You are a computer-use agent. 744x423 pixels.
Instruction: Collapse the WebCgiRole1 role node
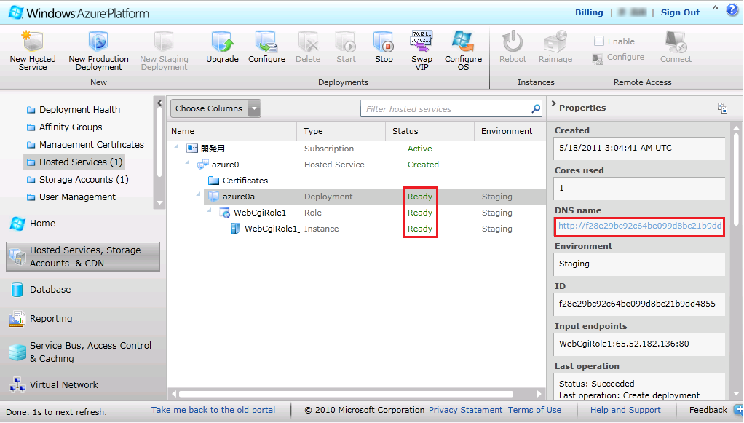[210, 210]
